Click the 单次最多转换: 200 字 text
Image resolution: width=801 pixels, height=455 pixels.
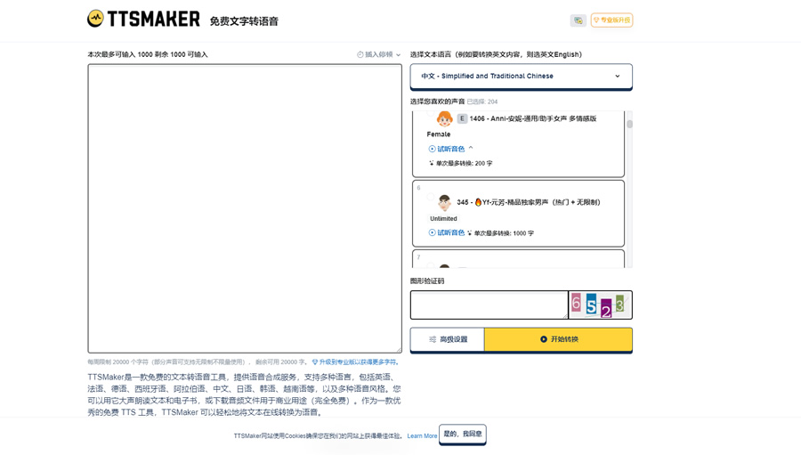pos(464,163)
